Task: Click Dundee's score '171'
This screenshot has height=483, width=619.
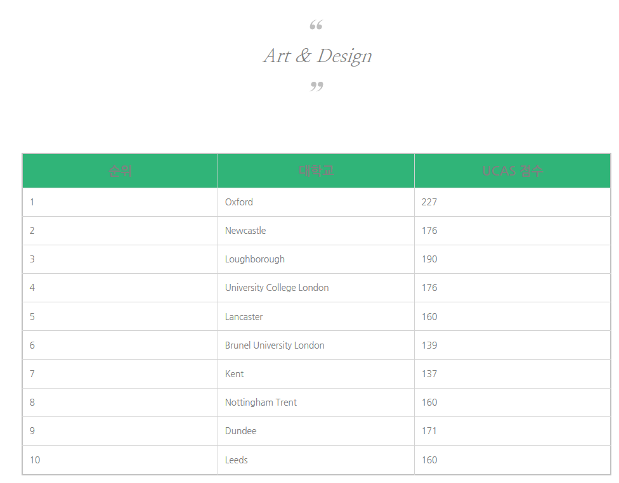Action: point(429,431)
